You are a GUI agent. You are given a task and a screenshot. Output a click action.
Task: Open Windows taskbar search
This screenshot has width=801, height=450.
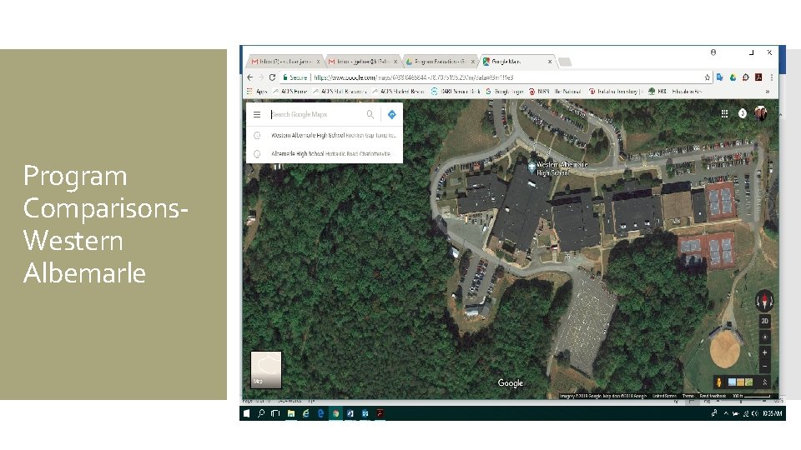[261, 413]
